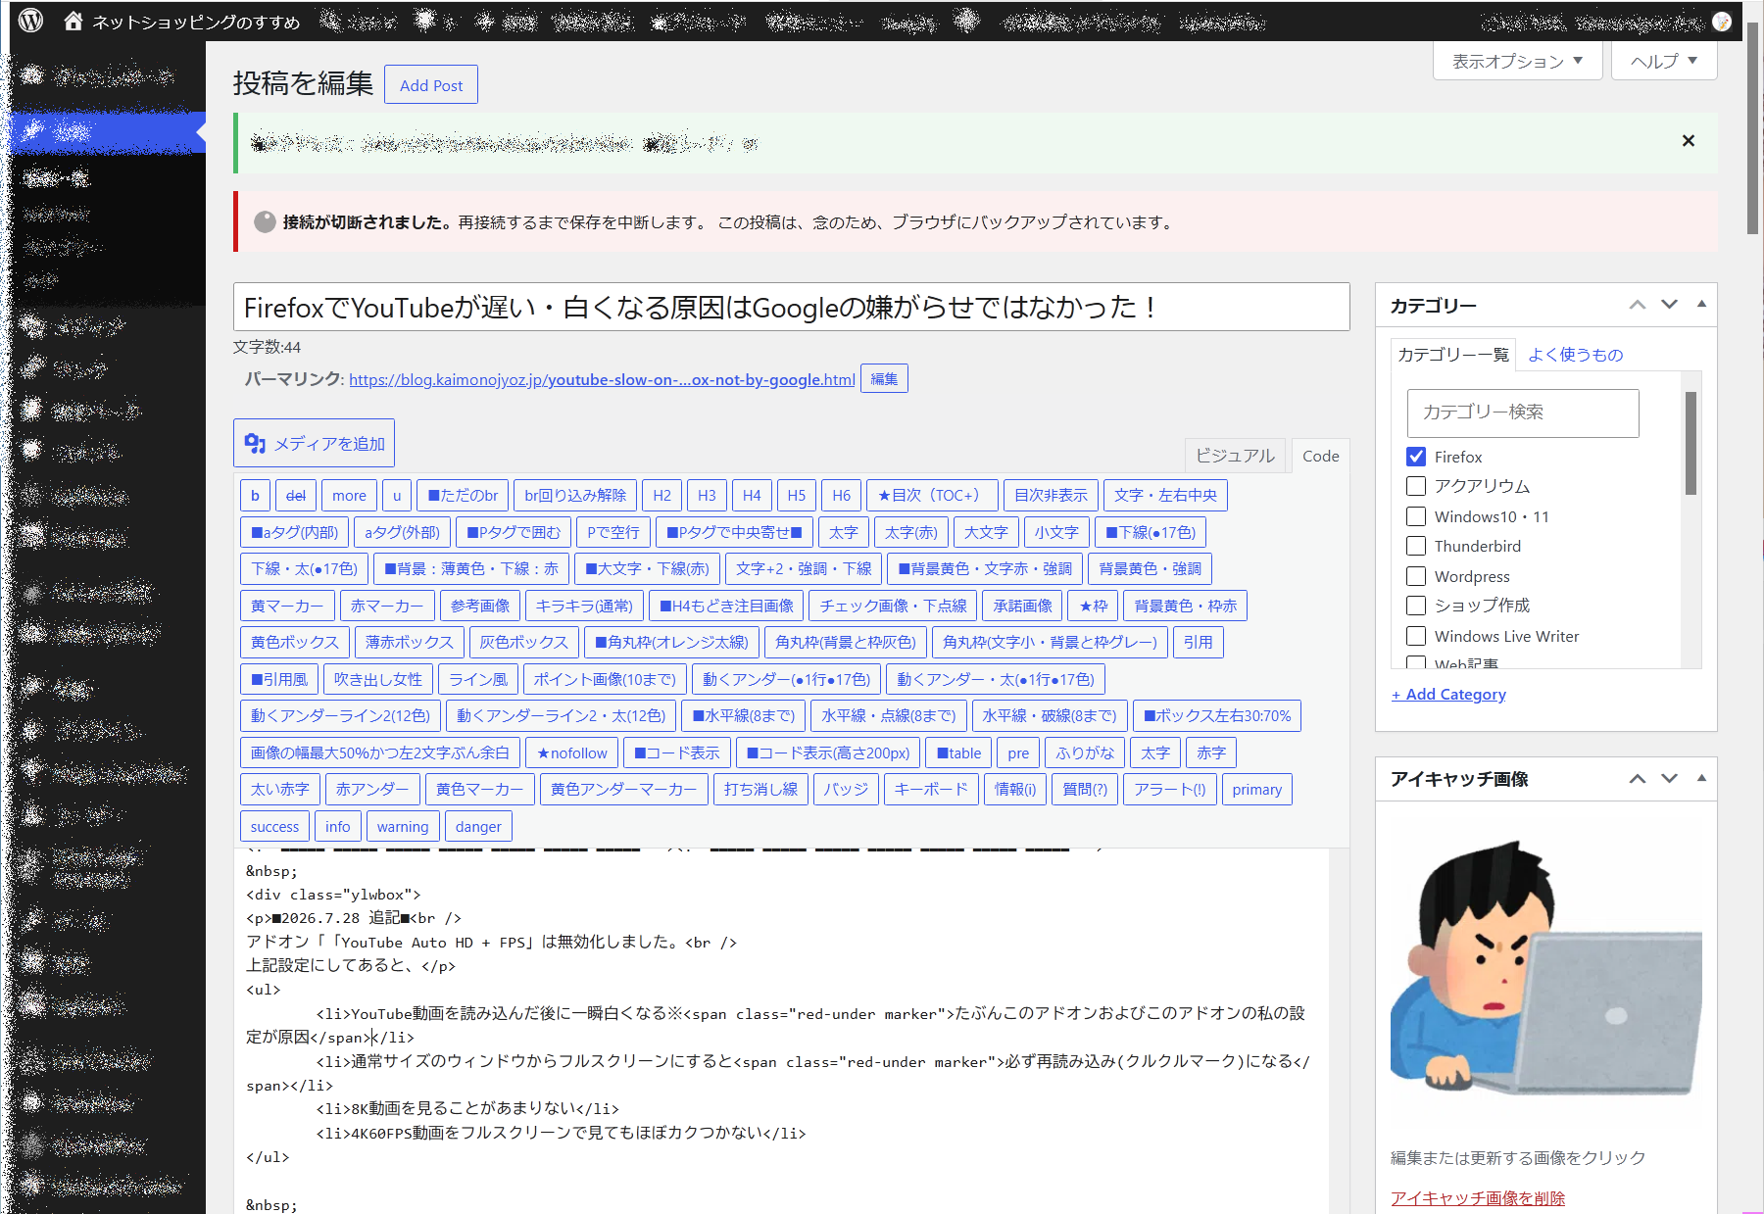
Task: Open よく使うもの tab
Action: [1575, 355]
